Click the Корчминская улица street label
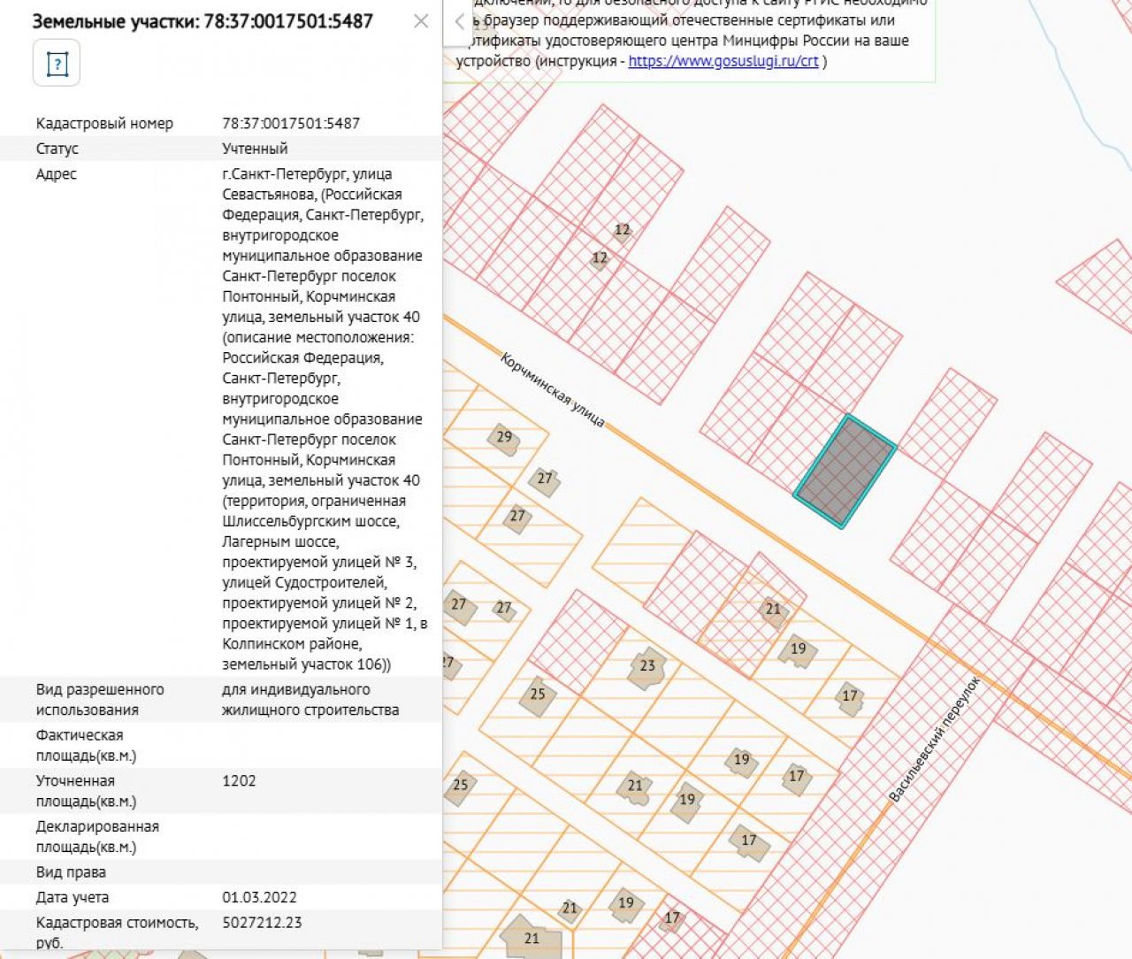Image resolution: width=1132 pixels, height=959 pixels. 553,390
